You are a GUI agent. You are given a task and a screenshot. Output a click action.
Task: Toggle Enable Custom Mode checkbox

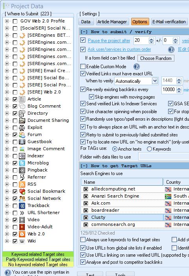(x=83, y=66)
